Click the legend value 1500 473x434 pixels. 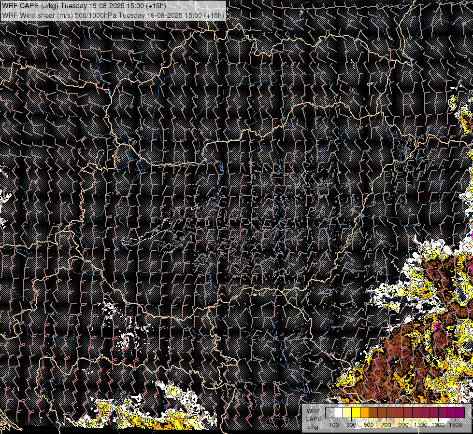click(x=456, y=425)
